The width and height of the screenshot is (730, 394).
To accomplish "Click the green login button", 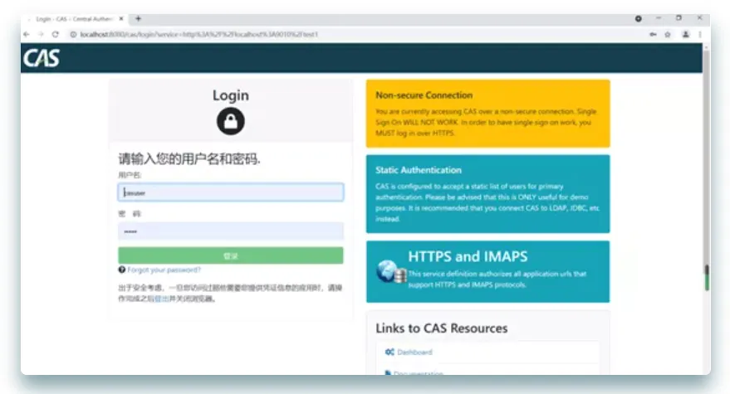I will [231, 255].
